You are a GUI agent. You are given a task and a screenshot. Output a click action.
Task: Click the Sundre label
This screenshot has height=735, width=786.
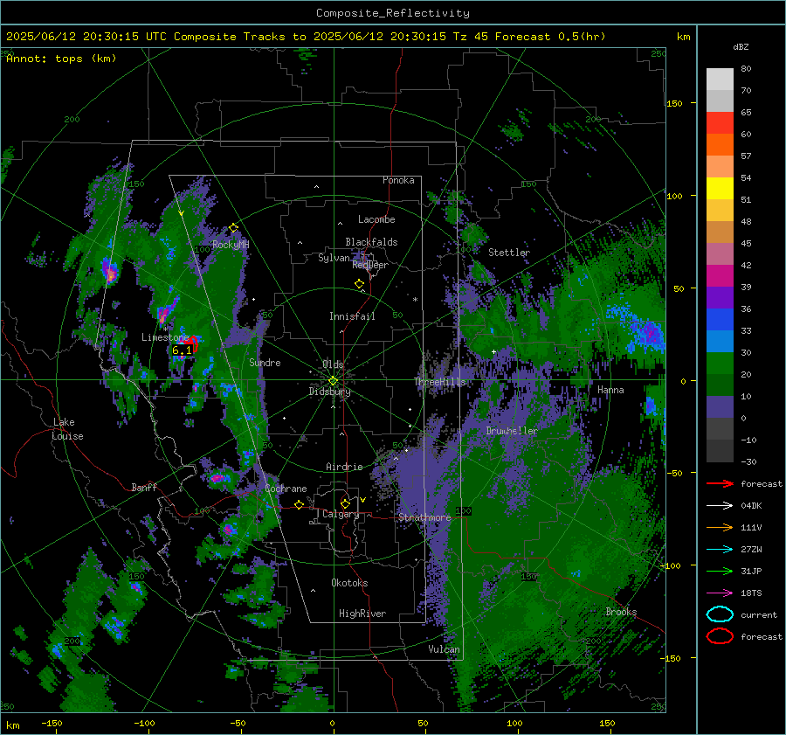point(265,362)
